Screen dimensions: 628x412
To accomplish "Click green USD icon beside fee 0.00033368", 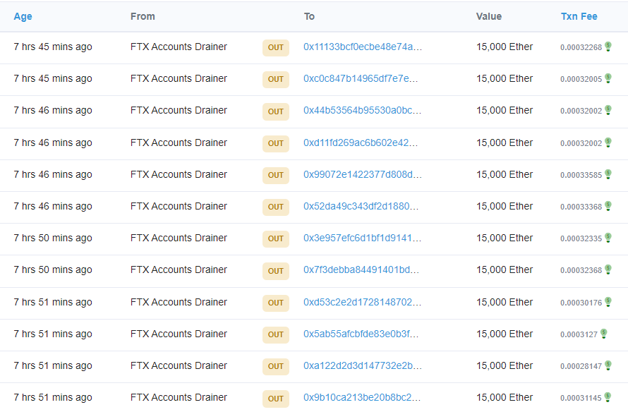I will (608, 207).
